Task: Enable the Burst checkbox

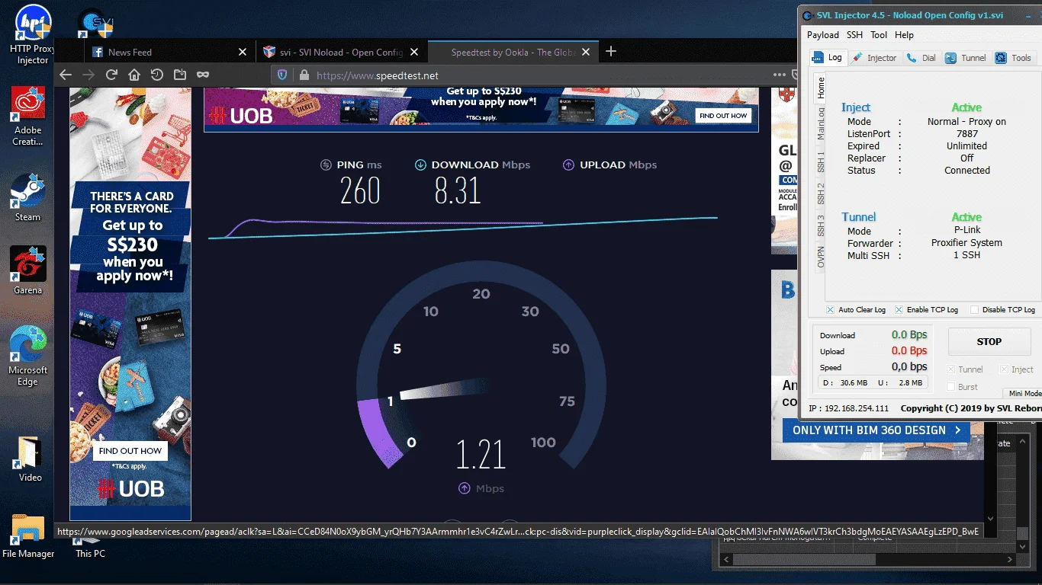Action: coord(951,387)
